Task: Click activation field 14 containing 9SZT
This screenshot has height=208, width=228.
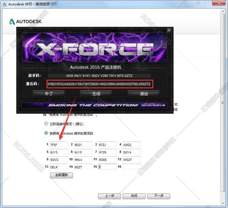Action: [83, 167]
